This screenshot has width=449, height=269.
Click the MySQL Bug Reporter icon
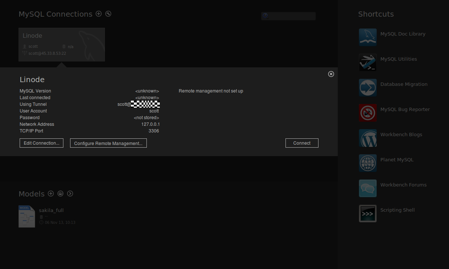click(x=367, y=113)
